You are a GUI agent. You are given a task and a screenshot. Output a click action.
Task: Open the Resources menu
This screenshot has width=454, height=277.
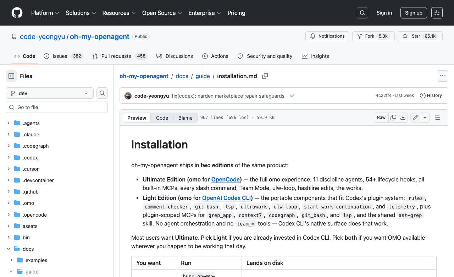(119, 13)
